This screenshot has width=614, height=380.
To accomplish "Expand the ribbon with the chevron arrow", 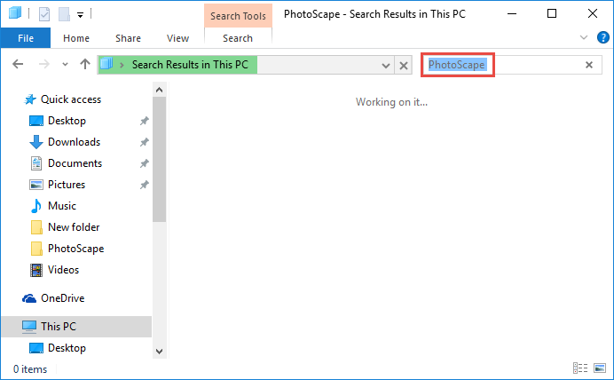I will (584, 37).
